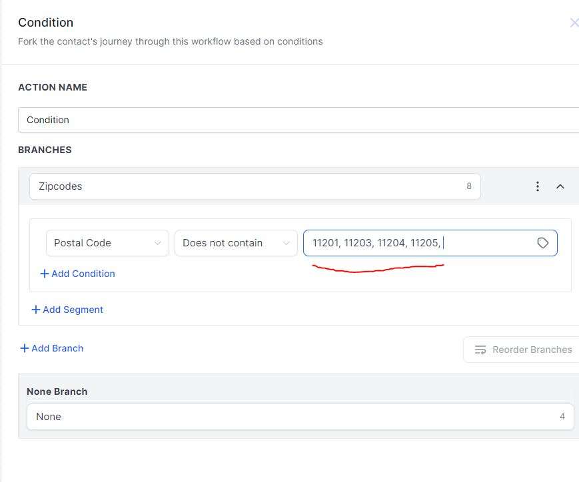The width and height of the screenshot is (579, 482).
Task: Click the workflow fork description text
Action: pyautogui.click(x=170, y=41)
